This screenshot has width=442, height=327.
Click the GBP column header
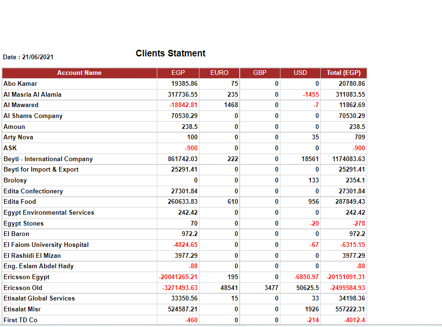pyautogui.click(x=260, y=73)
